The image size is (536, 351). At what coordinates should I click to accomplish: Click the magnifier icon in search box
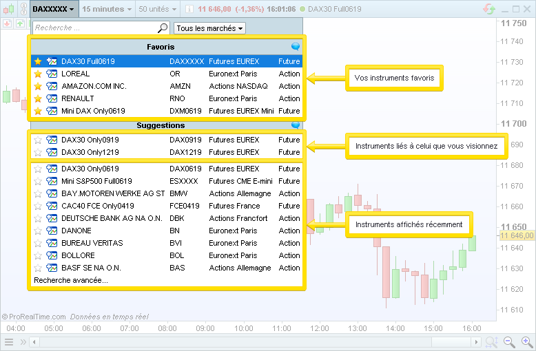pos(163,28)
